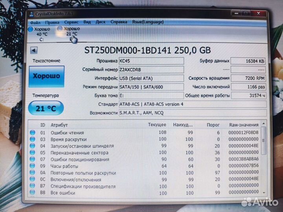Click the attribute list scrollbar thumb
283x212 pixels.
tap(264, 141)
